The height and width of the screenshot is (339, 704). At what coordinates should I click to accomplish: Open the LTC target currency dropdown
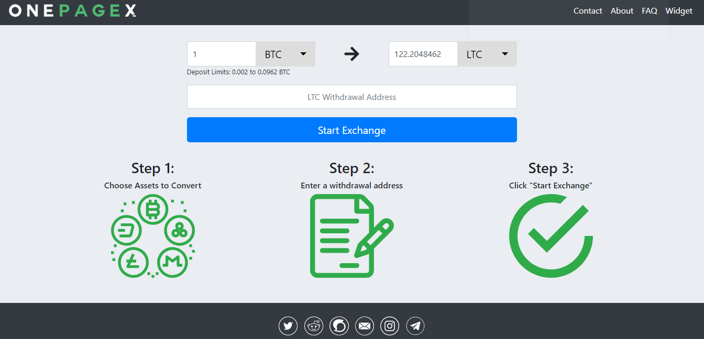click(x=487, y=54)
